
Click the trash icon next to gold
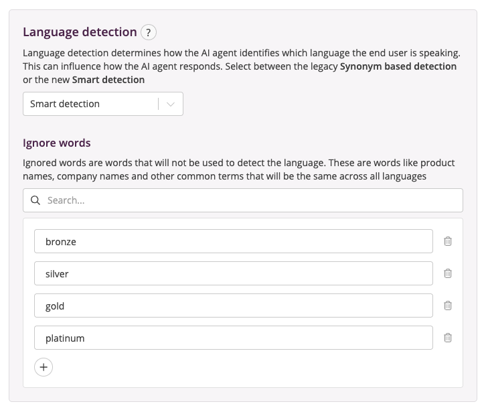448,305
